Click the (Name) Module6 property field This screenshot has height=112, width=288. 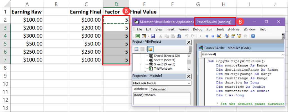(x=162, y=95)
